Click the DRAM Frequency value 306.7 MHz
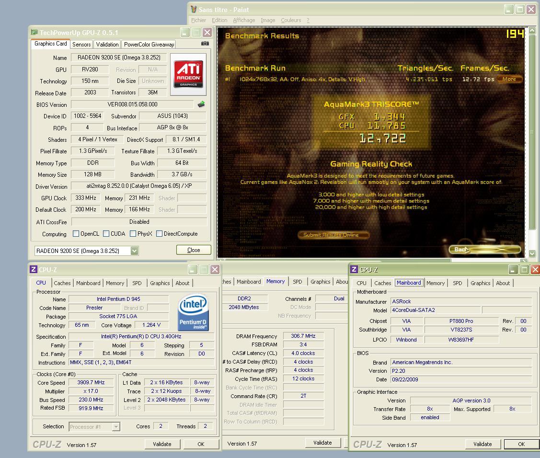Viewport: 540px width, 458px height. (303, 336)
